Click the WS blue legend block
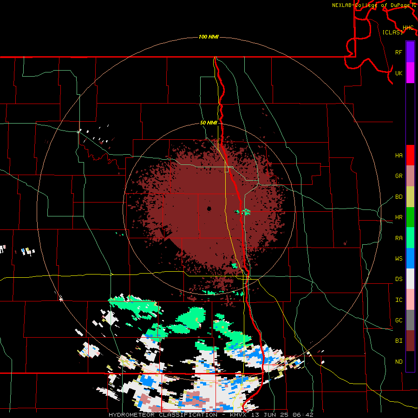 [x=410, y=258]
